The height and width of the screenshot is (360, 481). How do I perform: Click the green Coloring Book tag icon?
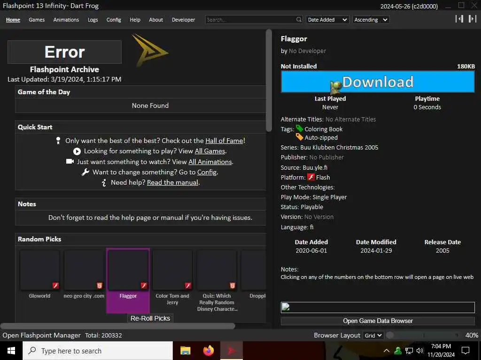299,128
